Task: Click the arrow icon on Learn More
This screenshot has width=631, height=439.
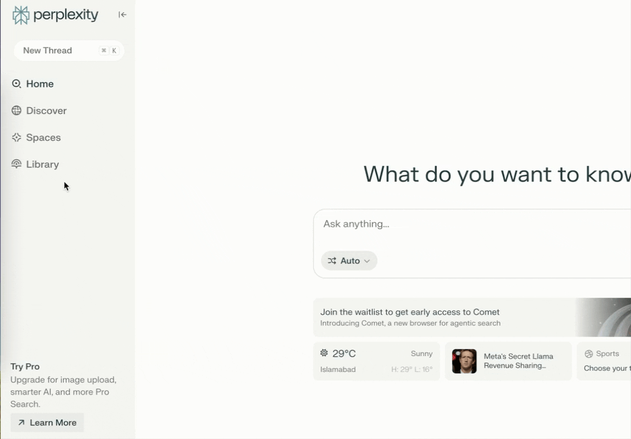Action: [x=21, y=423]
